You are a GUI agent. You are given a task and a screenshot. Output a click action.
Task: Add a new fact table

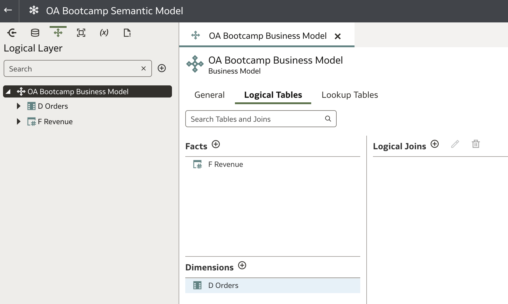[x=216, y=144]
